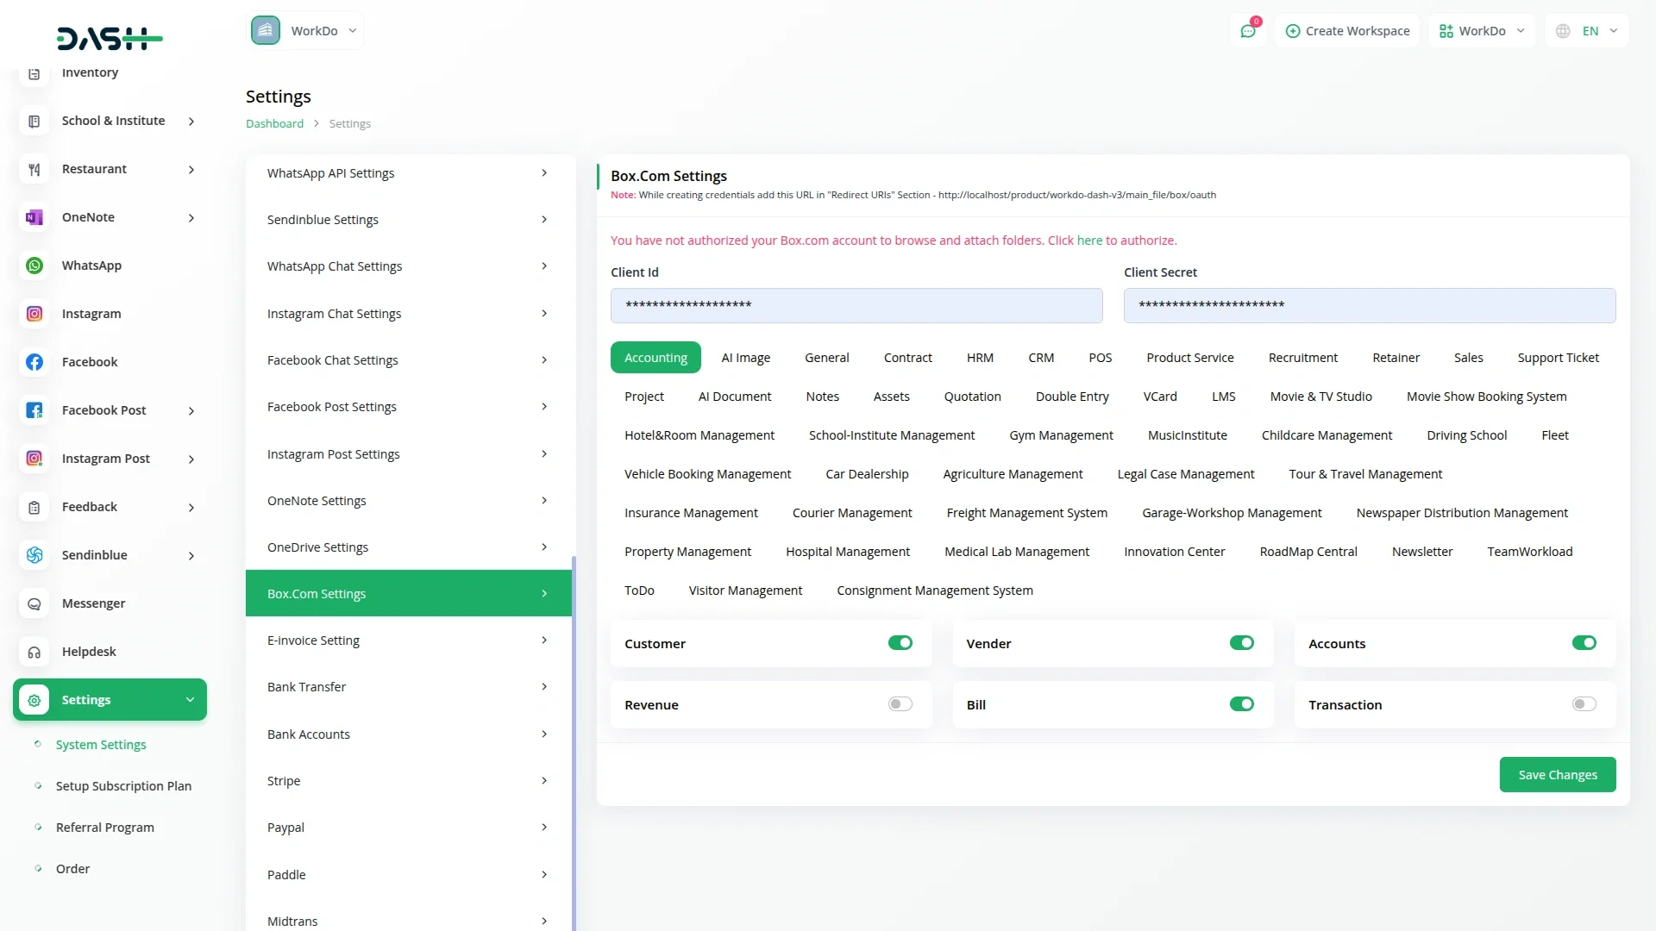Open Stripe settings in the list

pyautogui.click(x=408, y=781)
